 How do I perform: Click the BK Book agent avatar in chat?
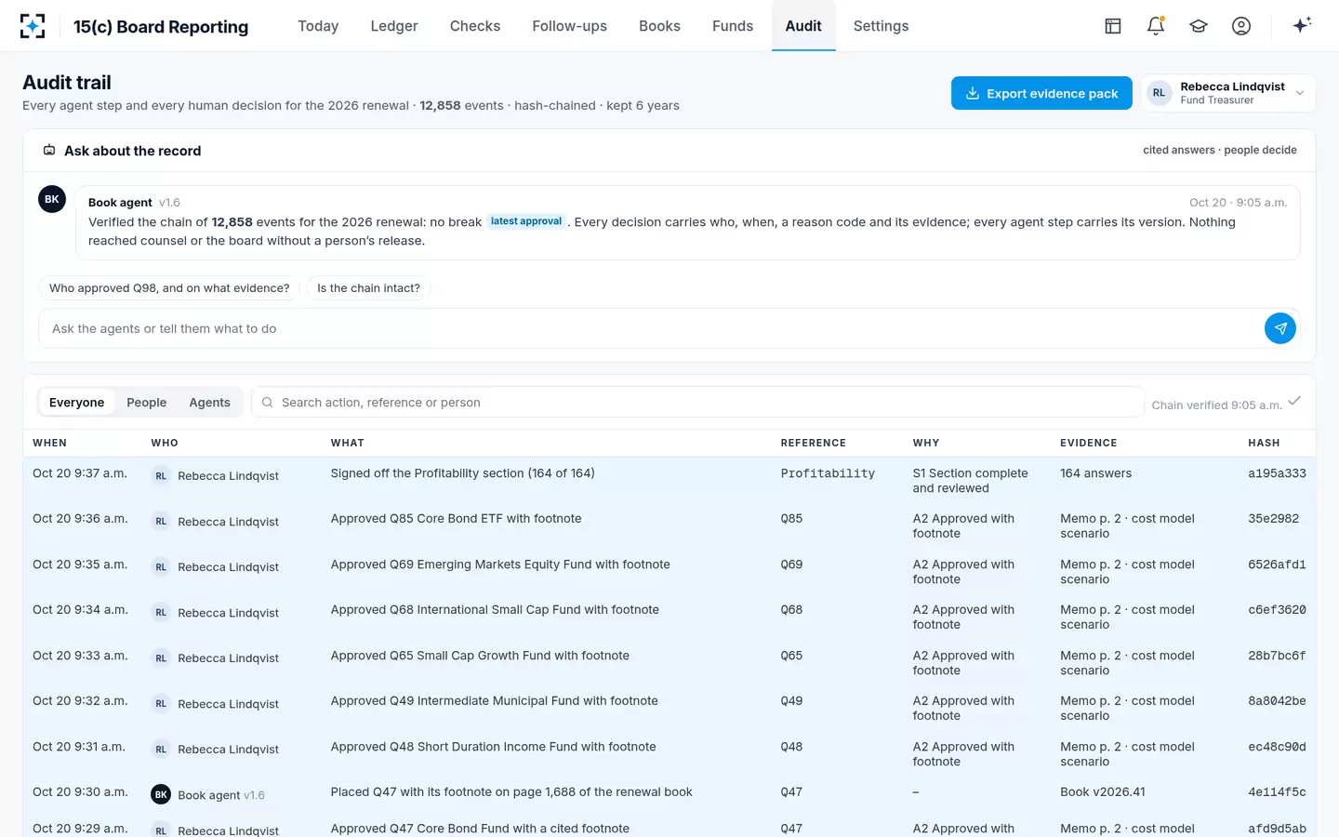52,199
